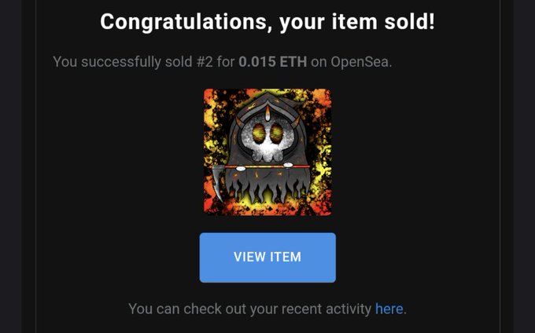Click the 'Congratulations, your item sold!' heading
Viewport: 535px width, 333px height.
(x=267, y=22)
